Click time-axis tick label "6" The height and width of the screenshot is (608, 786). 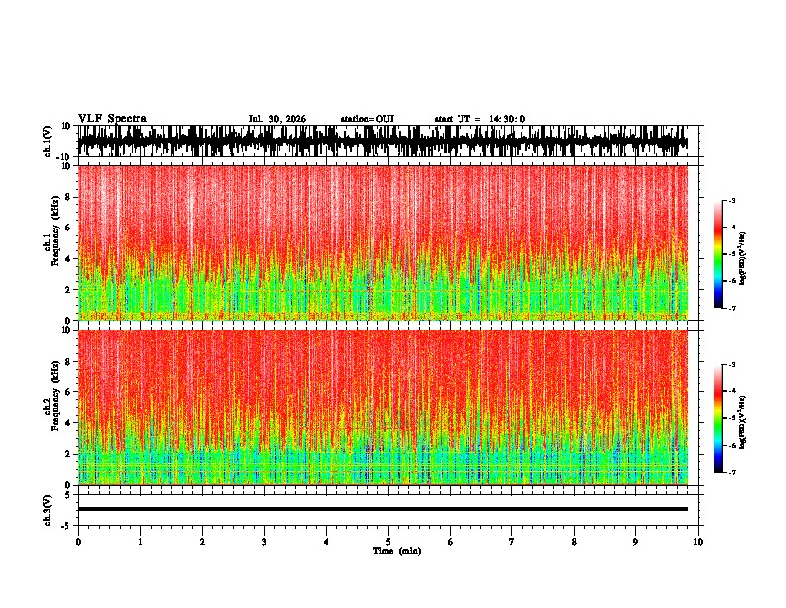(451, 542)
